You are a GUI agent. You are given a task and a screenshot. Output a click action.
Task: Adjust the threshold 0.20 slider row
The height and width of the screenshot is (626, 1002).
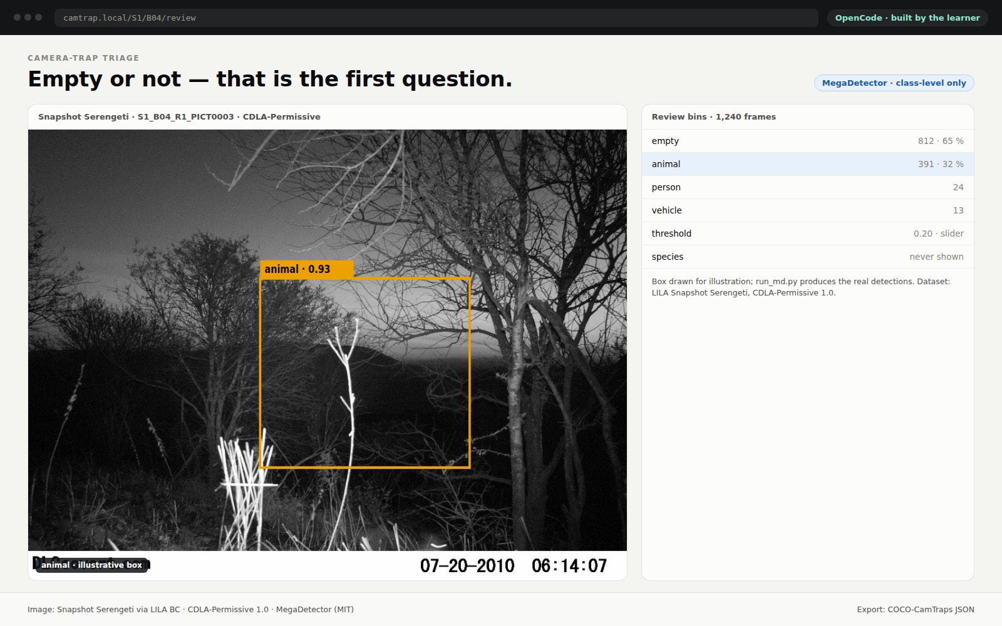coord(807,233)
